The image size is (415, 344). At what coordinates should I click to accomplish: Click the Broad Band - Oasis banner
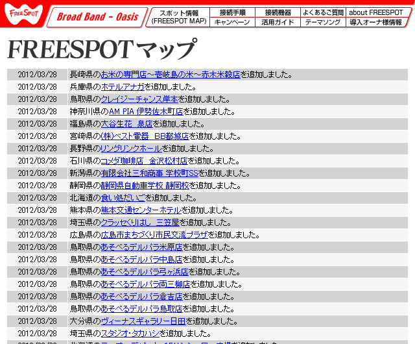point(97,17)
